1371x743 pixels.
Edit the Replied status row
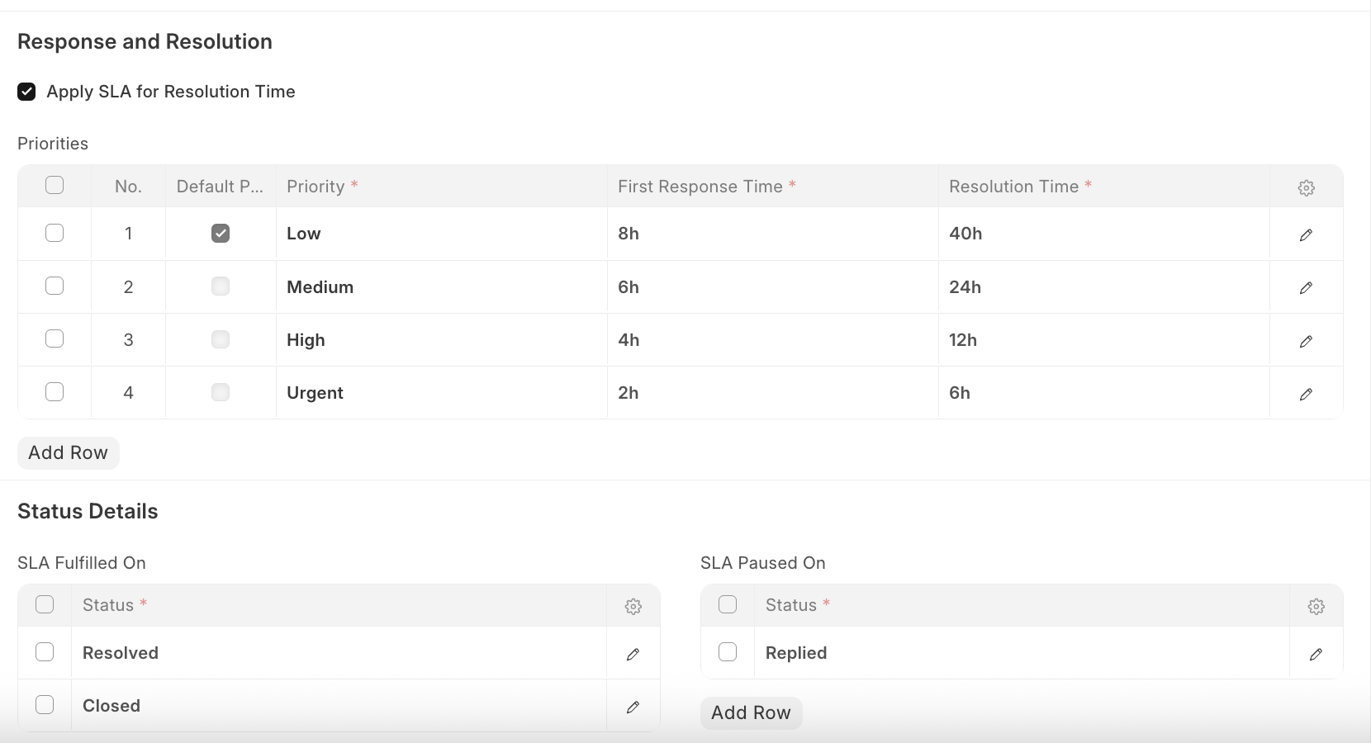pyautogui.click(x=1316, y=654)
